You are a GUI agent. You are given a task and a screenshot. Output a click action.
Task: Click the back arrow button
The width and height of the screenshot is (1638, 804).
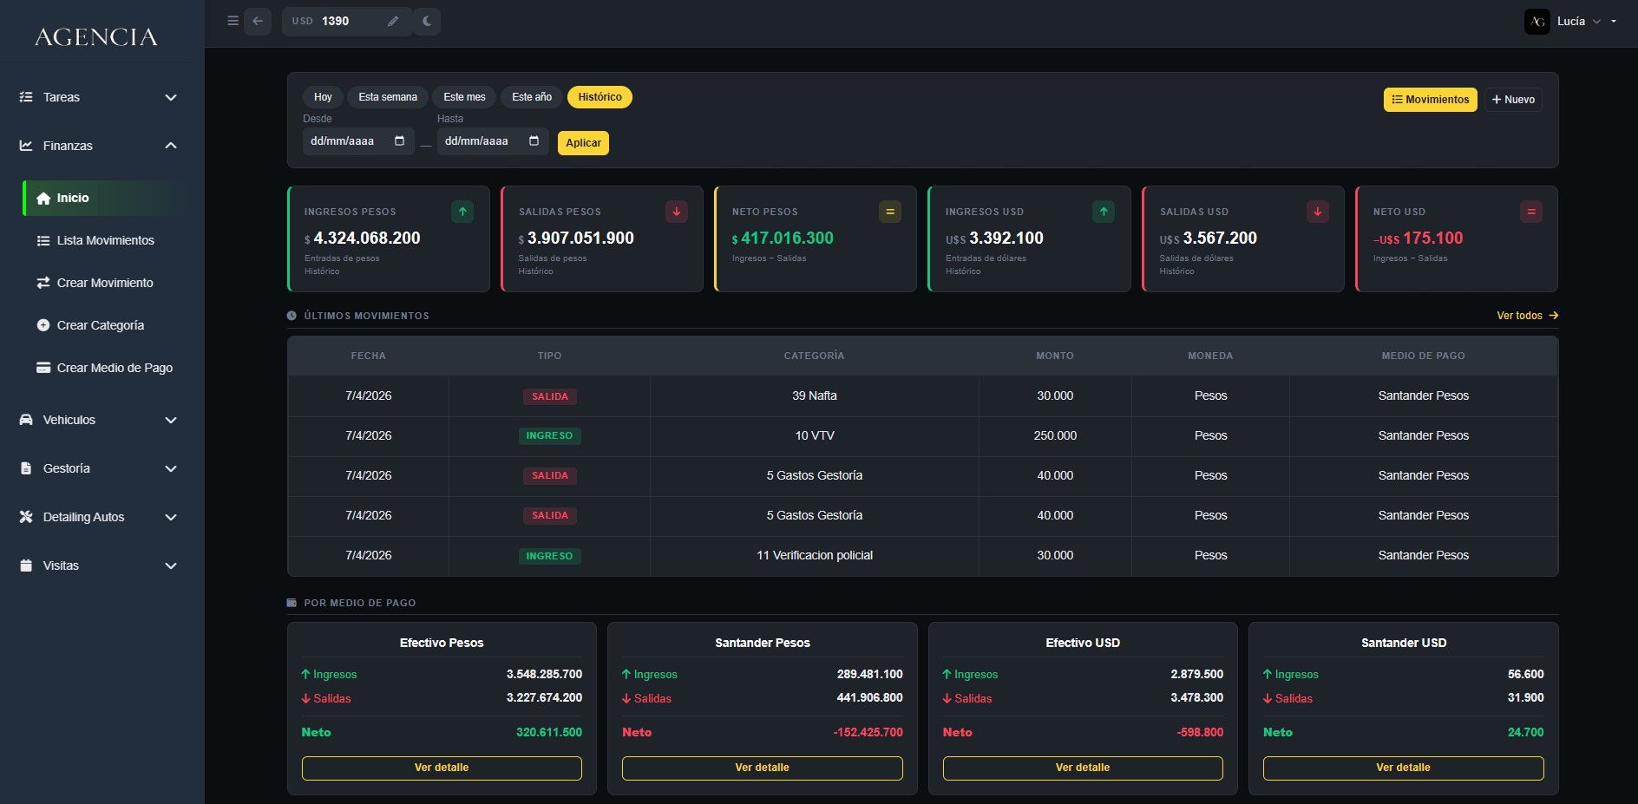258,22
